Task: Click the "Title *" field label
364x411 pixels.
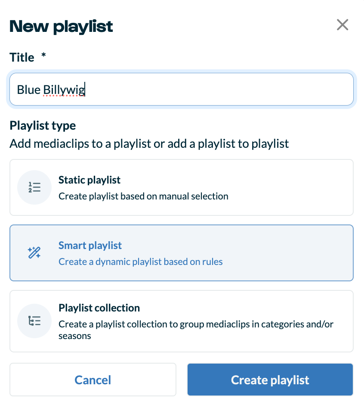Action: (x=28, y=57)
